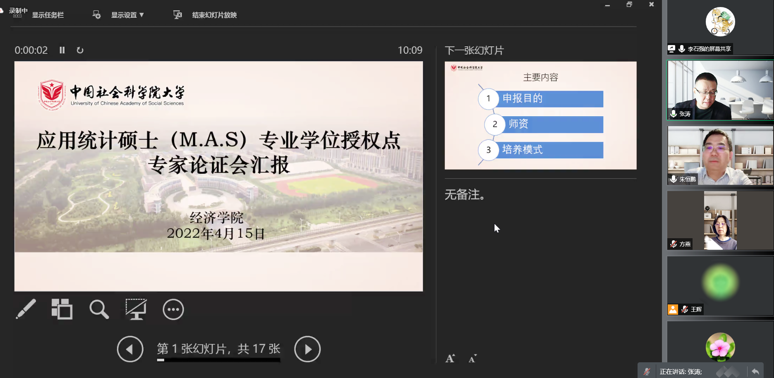Click the clock time 10:09
The height and width of the screenshot is (378, 774).
click(x=410, y=50)
